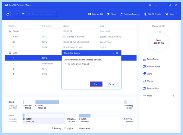Close the Check File System dialog
Screen dimensions: 183x135
pos(117,53)
